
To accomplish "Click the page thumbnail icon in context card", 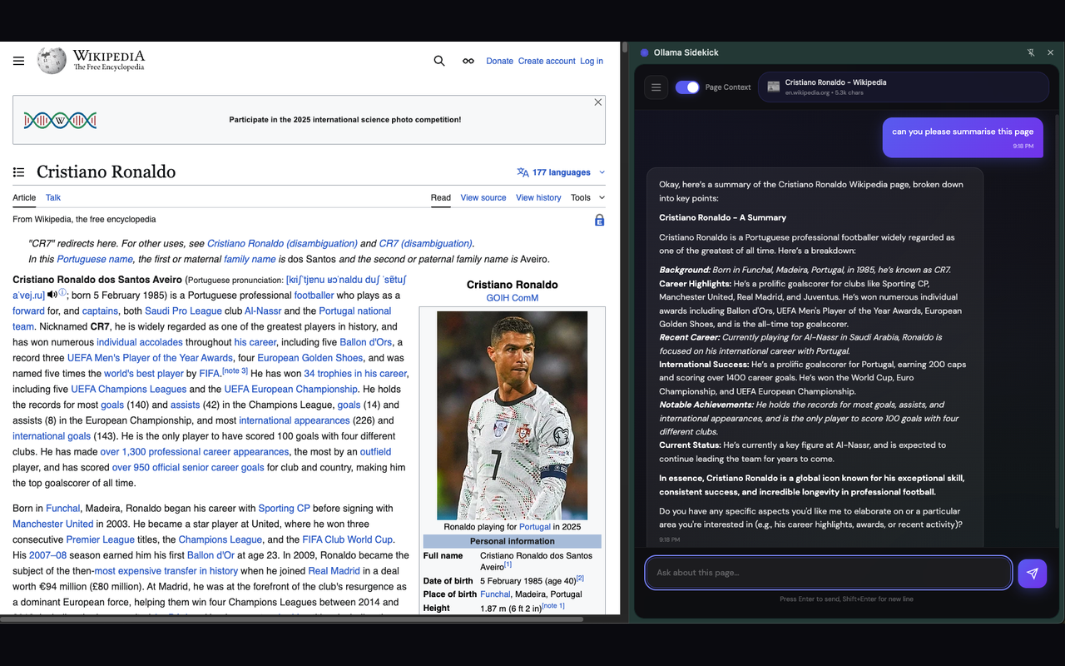I will [774, 87].
